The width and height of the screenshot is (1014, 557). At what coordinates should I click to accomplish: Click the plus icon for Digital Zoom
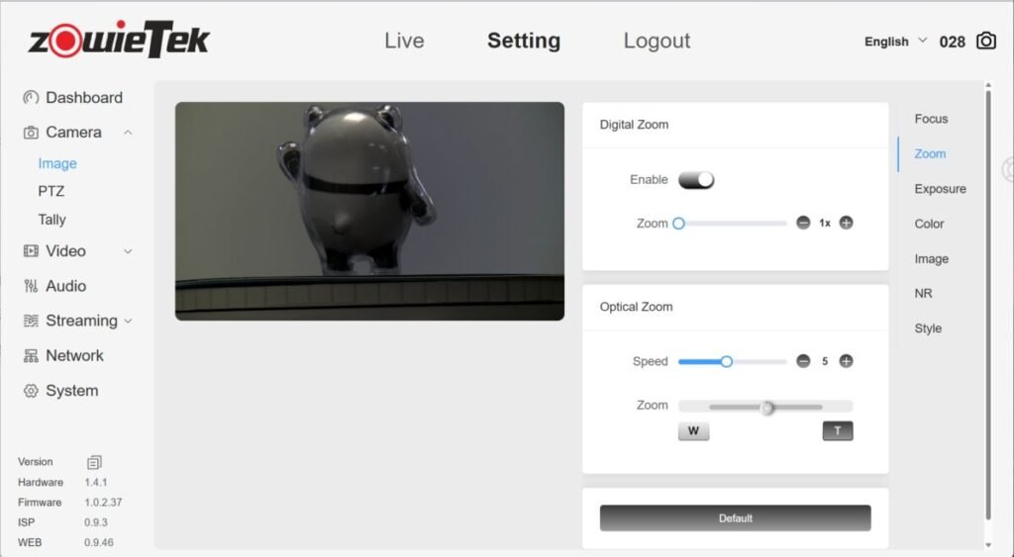[x=846, y=224]
